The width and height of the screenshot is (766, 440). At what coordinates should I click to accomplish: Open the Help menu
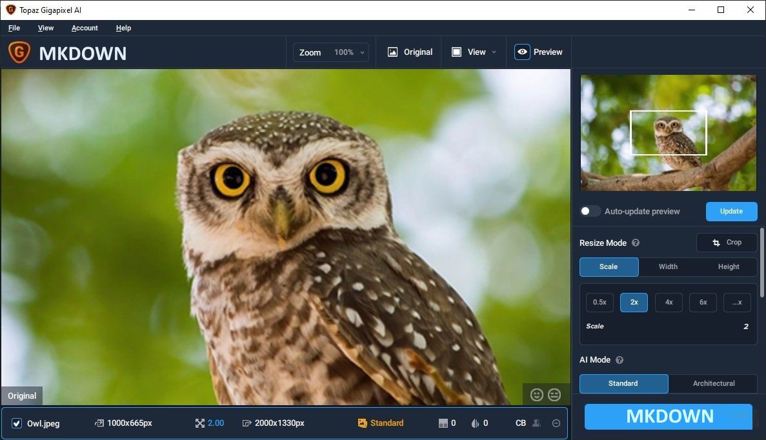click(x=124, y=28)
